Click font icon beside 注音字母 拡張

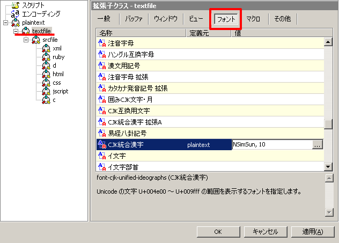pyautogui.click(x=102, y=77)
